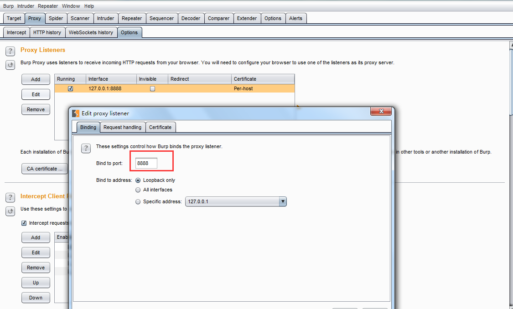Restore defaults icon for Intercept Client section
The height and width of the screenshot is (309, 513).
(10, 211)
